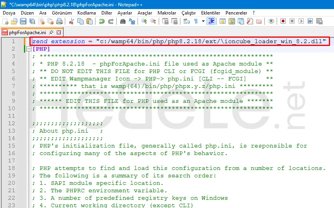The width and height of the screenshot is (334, 208).
Task: Toggle the show all characters pilcrow icon
Action: (196, 21)
